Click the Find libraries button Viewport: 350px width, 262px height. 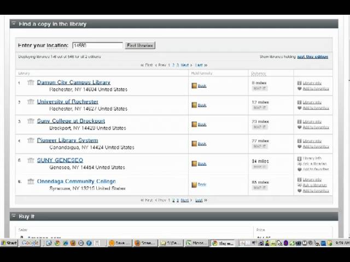point(140,45)
